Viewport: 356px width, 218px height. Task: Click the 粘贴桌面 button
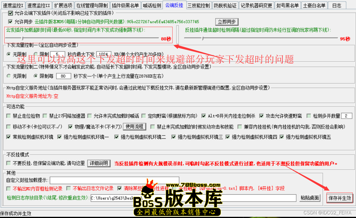click(x=310, y=198)
